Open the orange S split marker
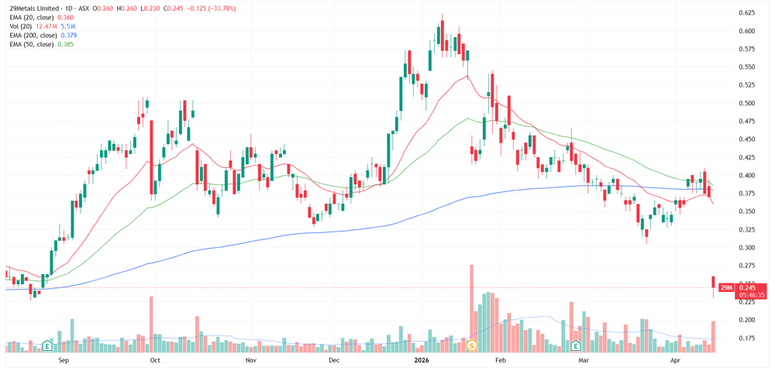 click(x=471, y=345)
